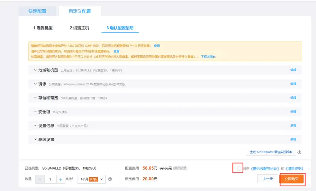This screenshot has height=191, width=316.
Task: Click the 自定义模板 security group summary text
Action: coord(60,112)
